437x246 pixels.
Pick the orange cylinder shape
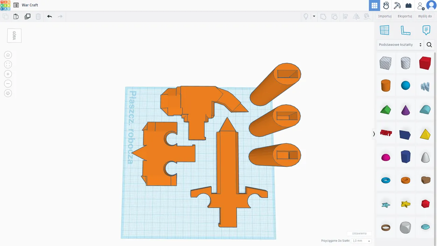[385, 85]
